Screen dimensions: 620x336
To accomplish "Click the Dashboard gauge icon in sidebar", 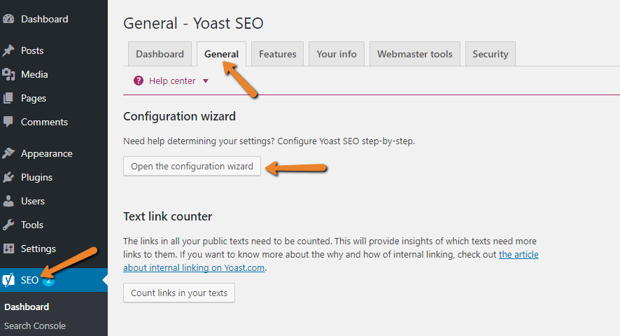I will pyautogui.click(x=8, y=19).
